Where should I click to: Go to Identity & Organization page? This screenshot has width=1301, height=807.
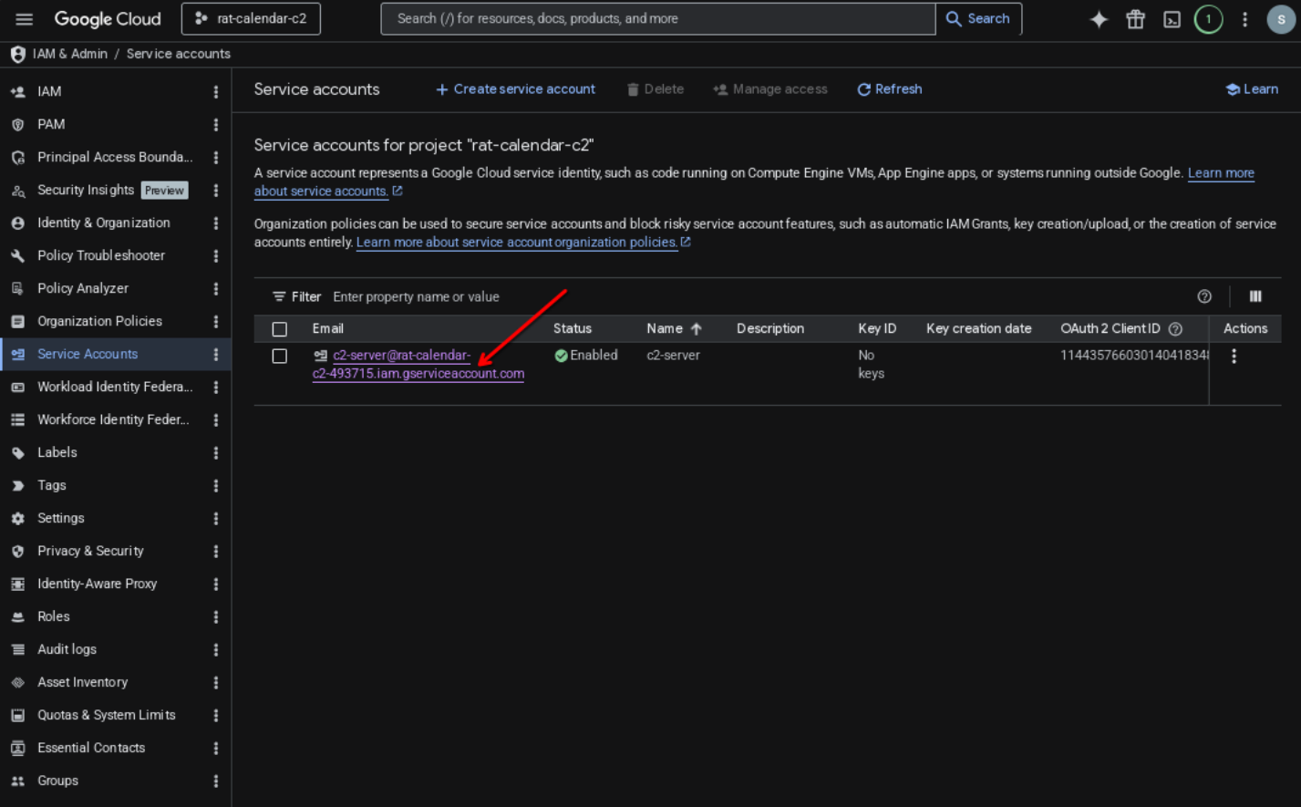103,222
